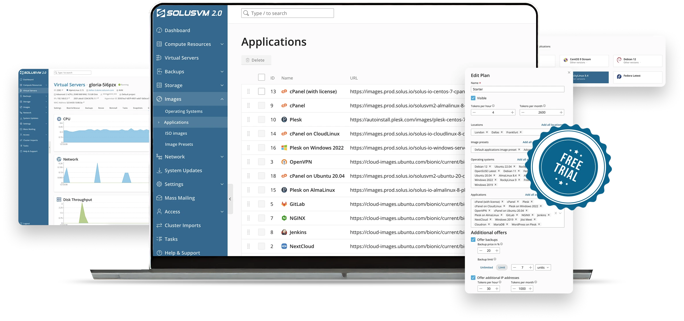Viewport: 684px width, 321px height.
Task: Open Operating Systems submenu item
Action: pos(184,111)
